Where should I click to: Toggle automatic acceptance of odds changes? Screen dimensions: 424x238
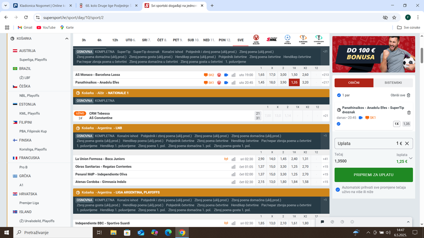(x=338, y=190)
